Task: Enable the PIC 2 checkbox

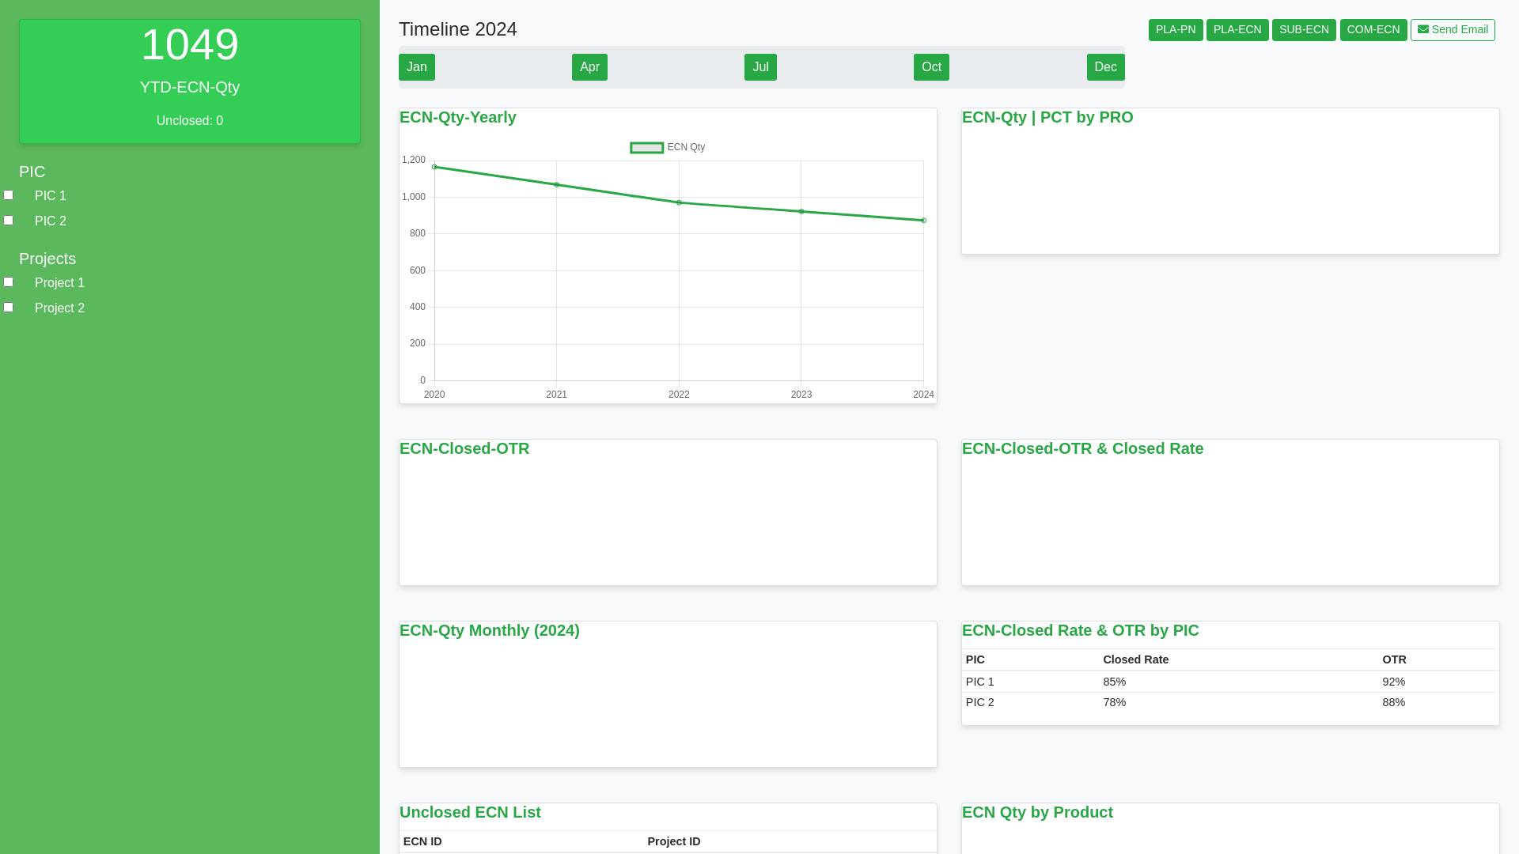Action: 9,220
